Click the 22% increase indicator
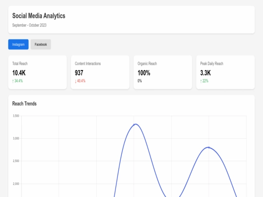 point(204,81)
